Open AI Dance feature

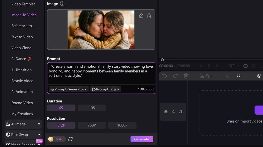(x=21, y=59)
